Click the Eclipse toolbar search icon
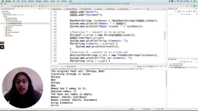Screen dimensions: 198x111 pyautogui.click(x=187, y=6)
